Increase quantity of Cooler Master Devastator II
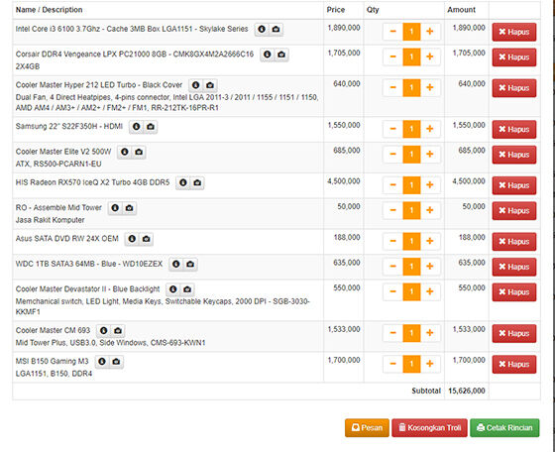Viewport: 555px width, 452px height. click(430, 291)
